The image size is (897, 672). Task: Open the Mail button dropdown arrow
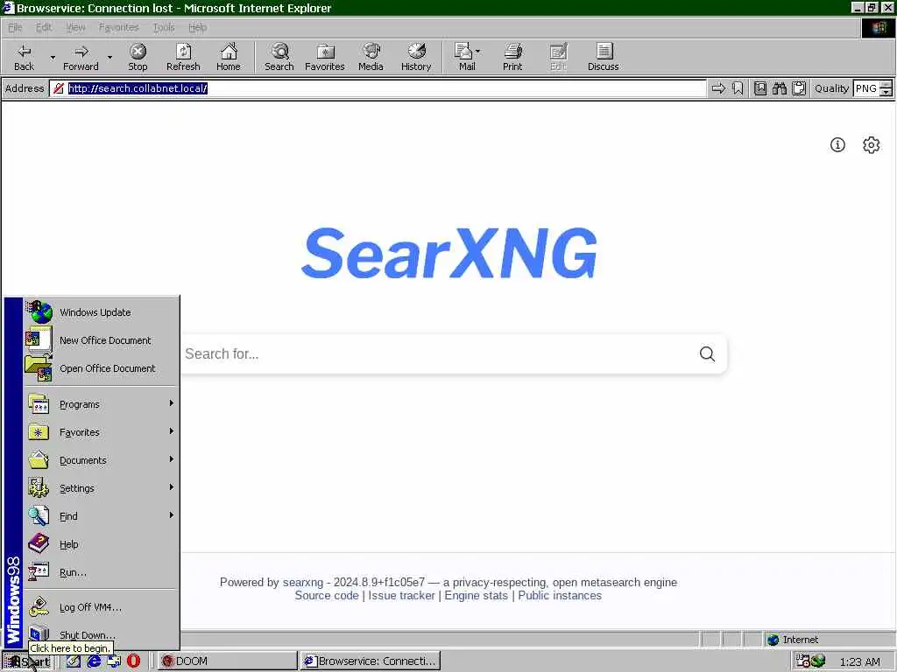coord(477,52)
